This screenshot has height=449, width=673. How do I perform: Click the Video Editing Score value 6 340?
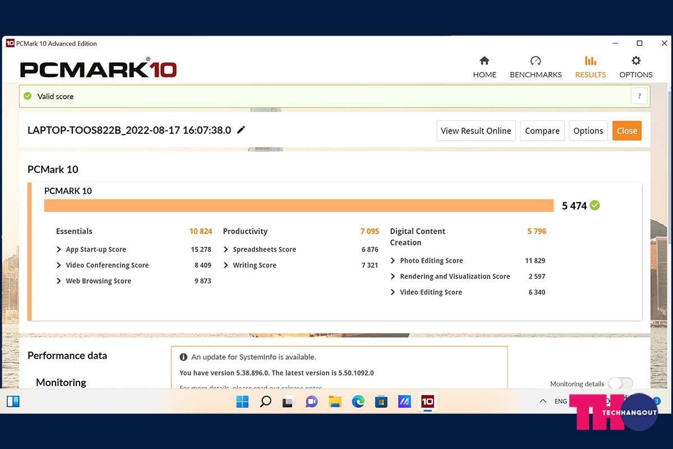tap(537, 292)
